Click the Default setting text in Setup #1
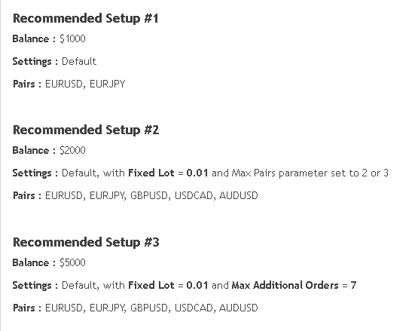 pyautogui.click(x=79, y=62)
